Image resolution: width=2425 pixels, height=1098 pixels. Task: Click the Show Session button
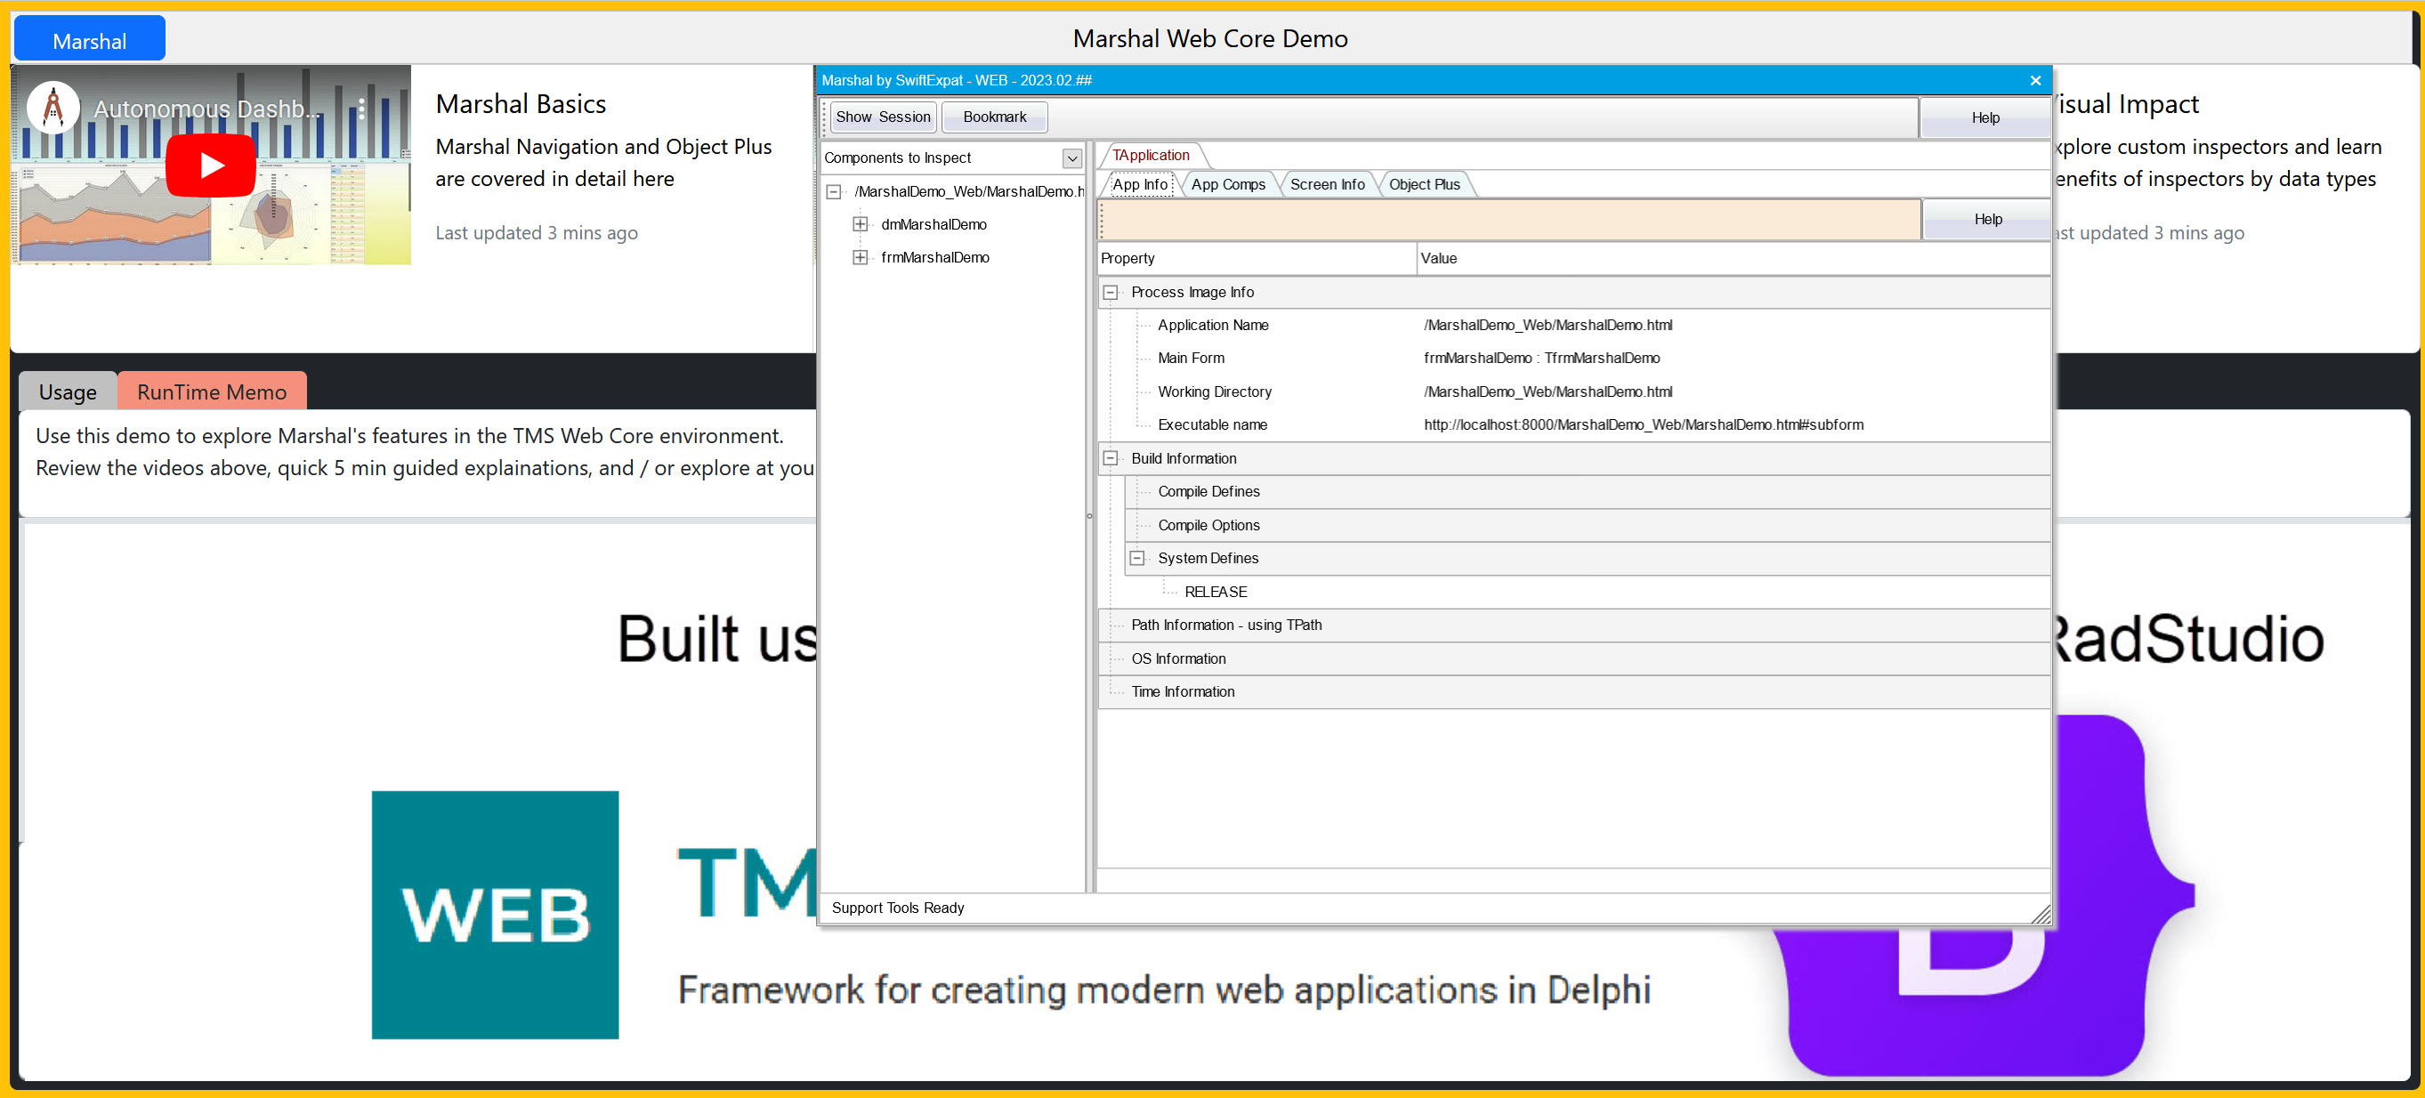[883, 117]
